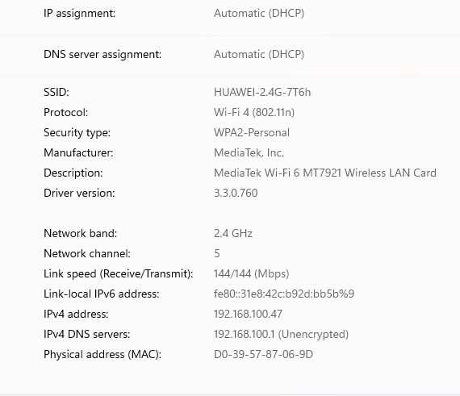This screenshot has width=460, height=396.
Task: Click the network channel value 5
Action: tap(217, 254)
